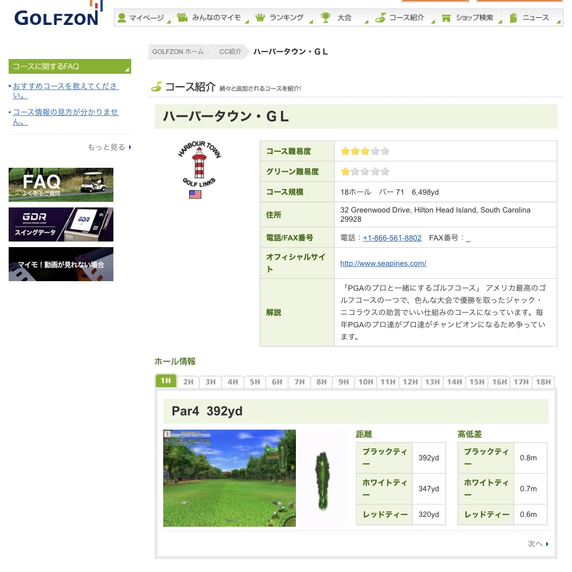The width and height of the screenshot is (572, 572).
Task: Click the US flag icon under the logo
Action: click(x=195, y=194)
